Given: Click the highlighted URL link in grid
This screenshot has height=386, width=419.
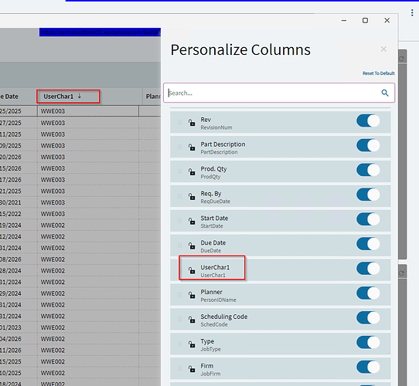Looking at the screenshot, I should [100, 32].
